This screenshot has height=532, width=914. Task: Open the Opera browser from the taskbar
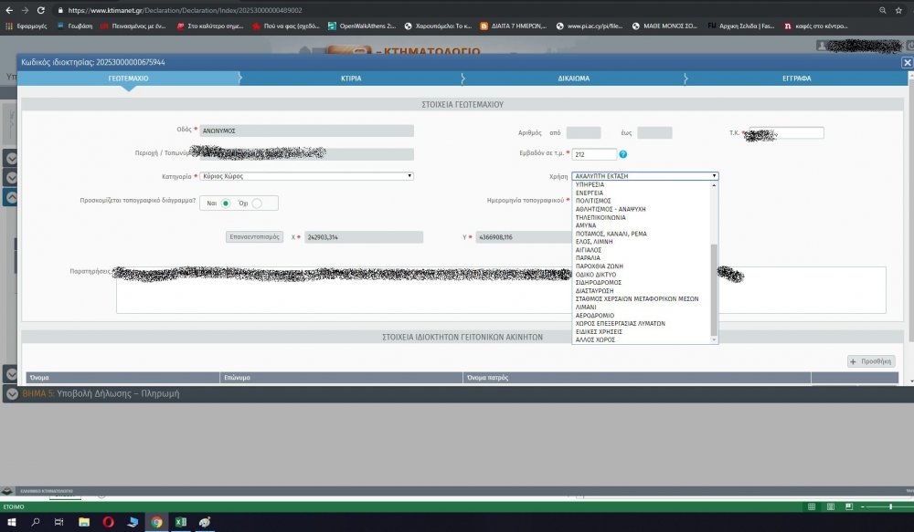(108, 522)
